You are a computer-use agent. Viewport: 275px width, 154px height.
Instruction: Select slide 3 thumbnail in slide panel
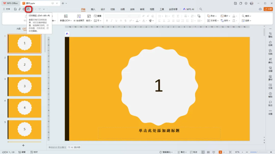[x=24, y=86]
